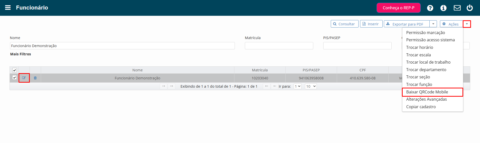
Task: Collapse the Ações dropdown arrow
Action: coord(467,24)
